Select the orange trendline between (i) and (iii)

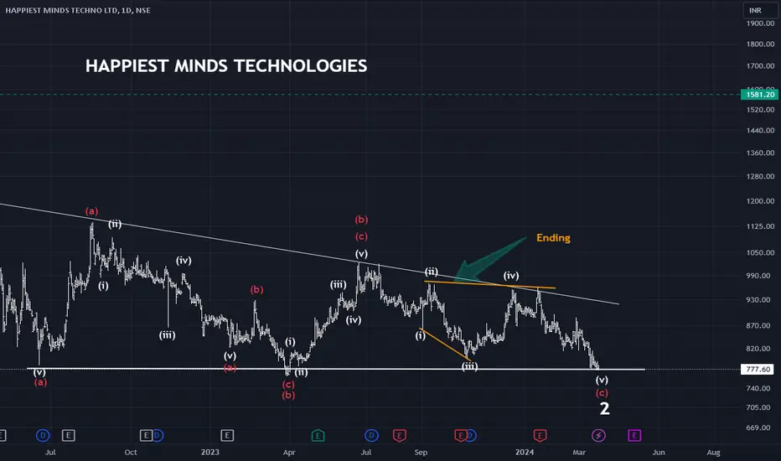pos(445,344)
